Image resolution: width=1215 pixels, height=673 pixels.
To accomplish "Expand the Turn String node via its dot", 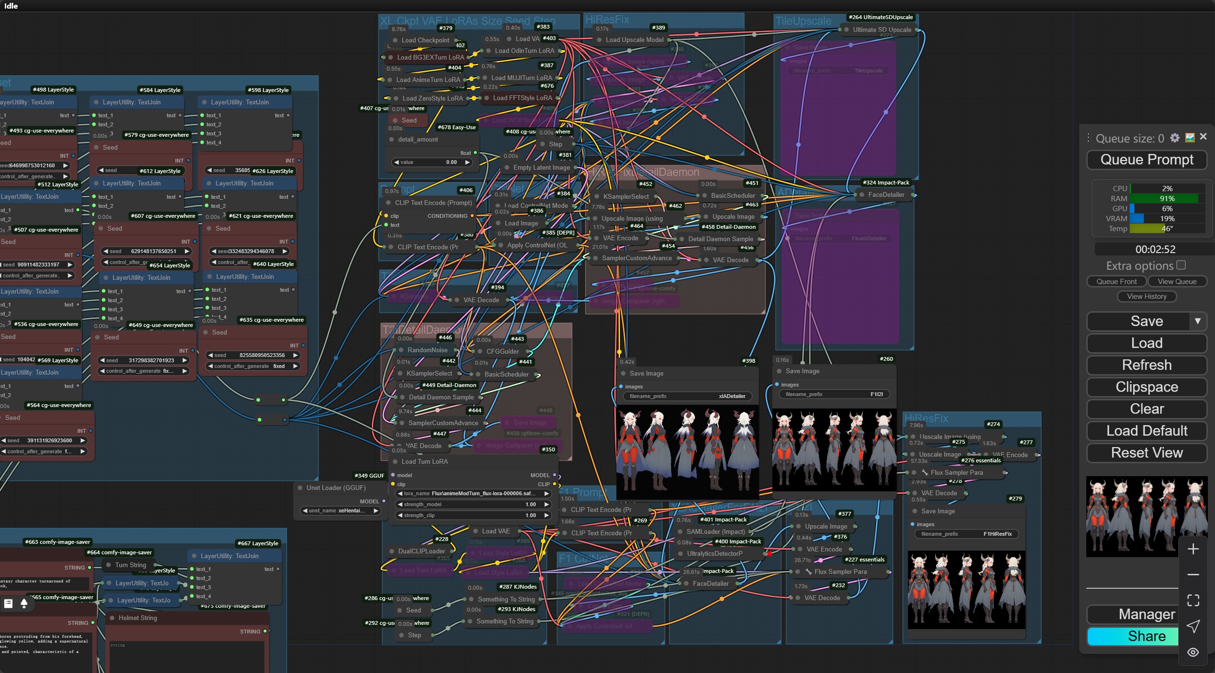I will [108, 565].
